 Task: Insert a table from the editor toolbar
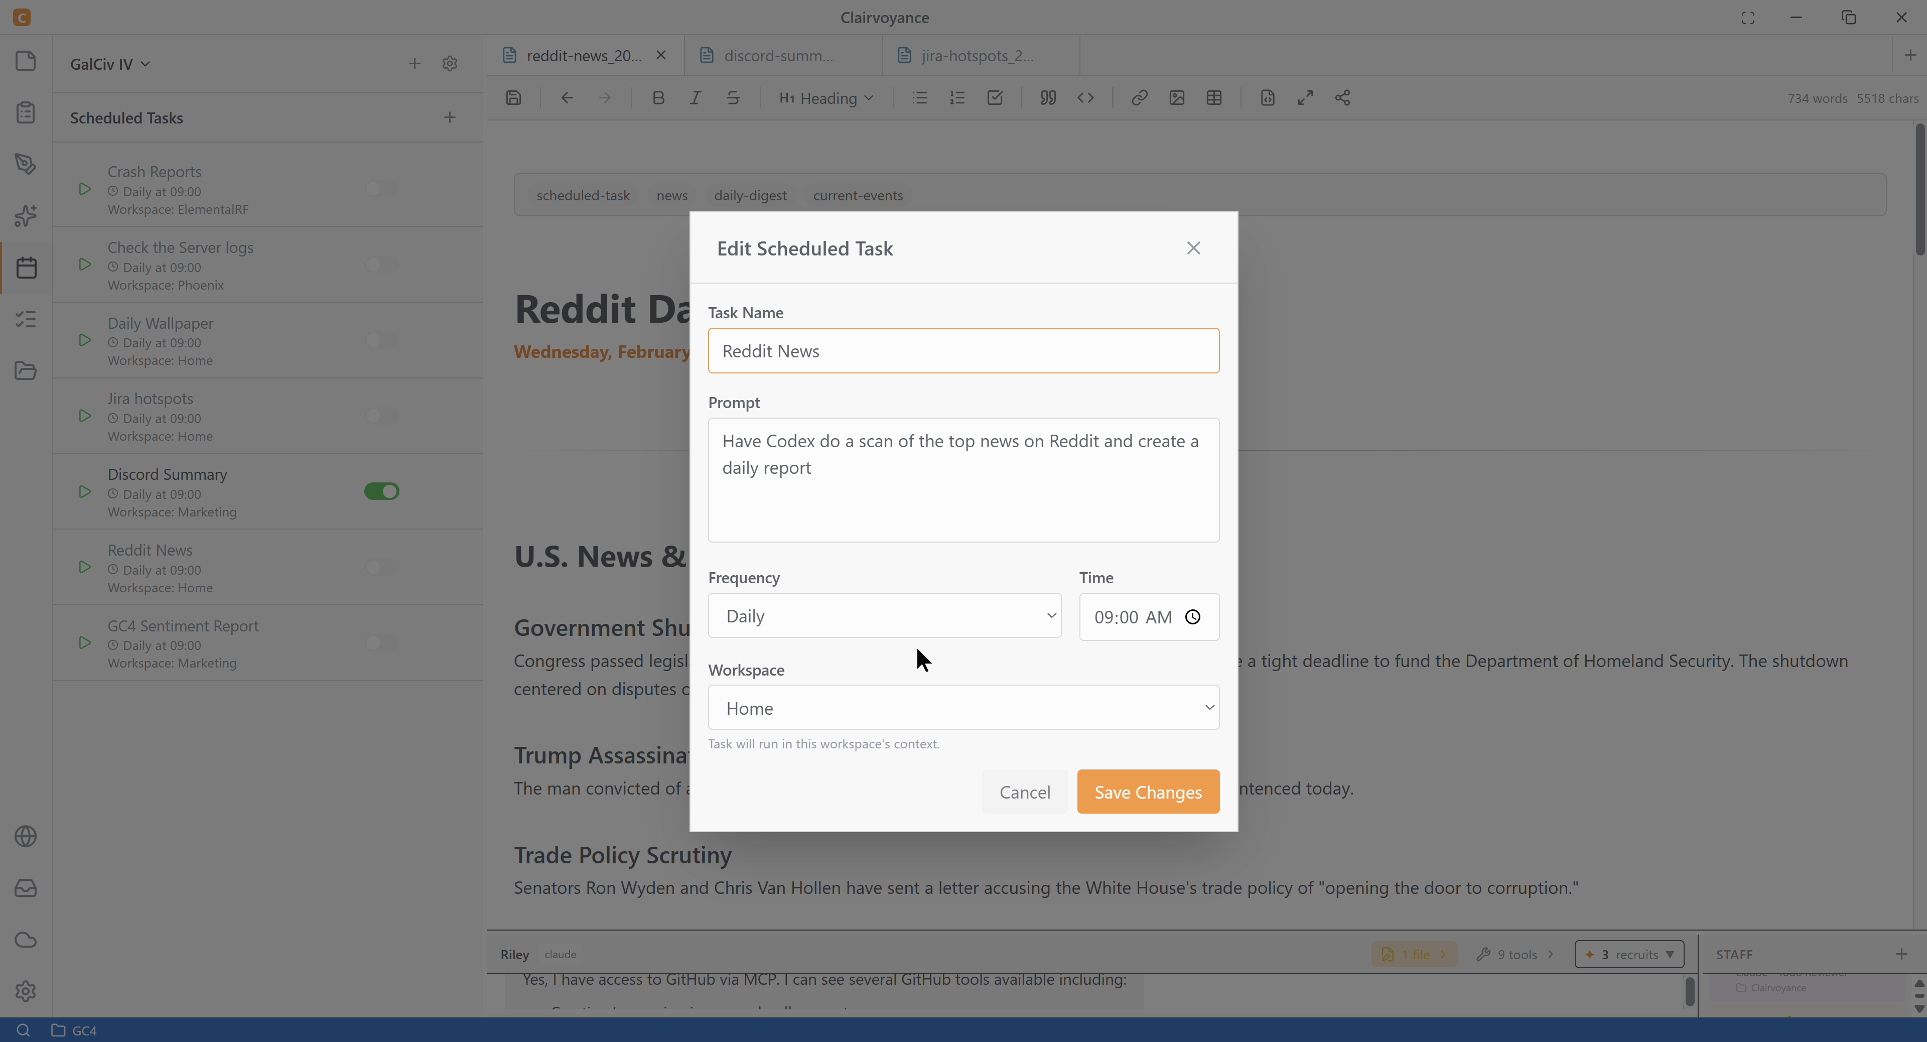pyautogui.click(x=1214, y=98)
